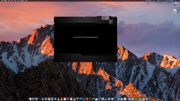
Task: Open Skype from the Dock
Action: click(55, 99)
